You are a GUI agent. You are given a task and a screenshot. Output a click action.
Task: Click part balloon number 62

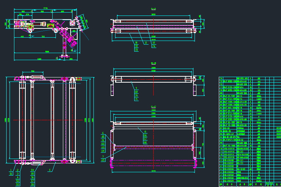pyautogui.click(x=103, y=144)
